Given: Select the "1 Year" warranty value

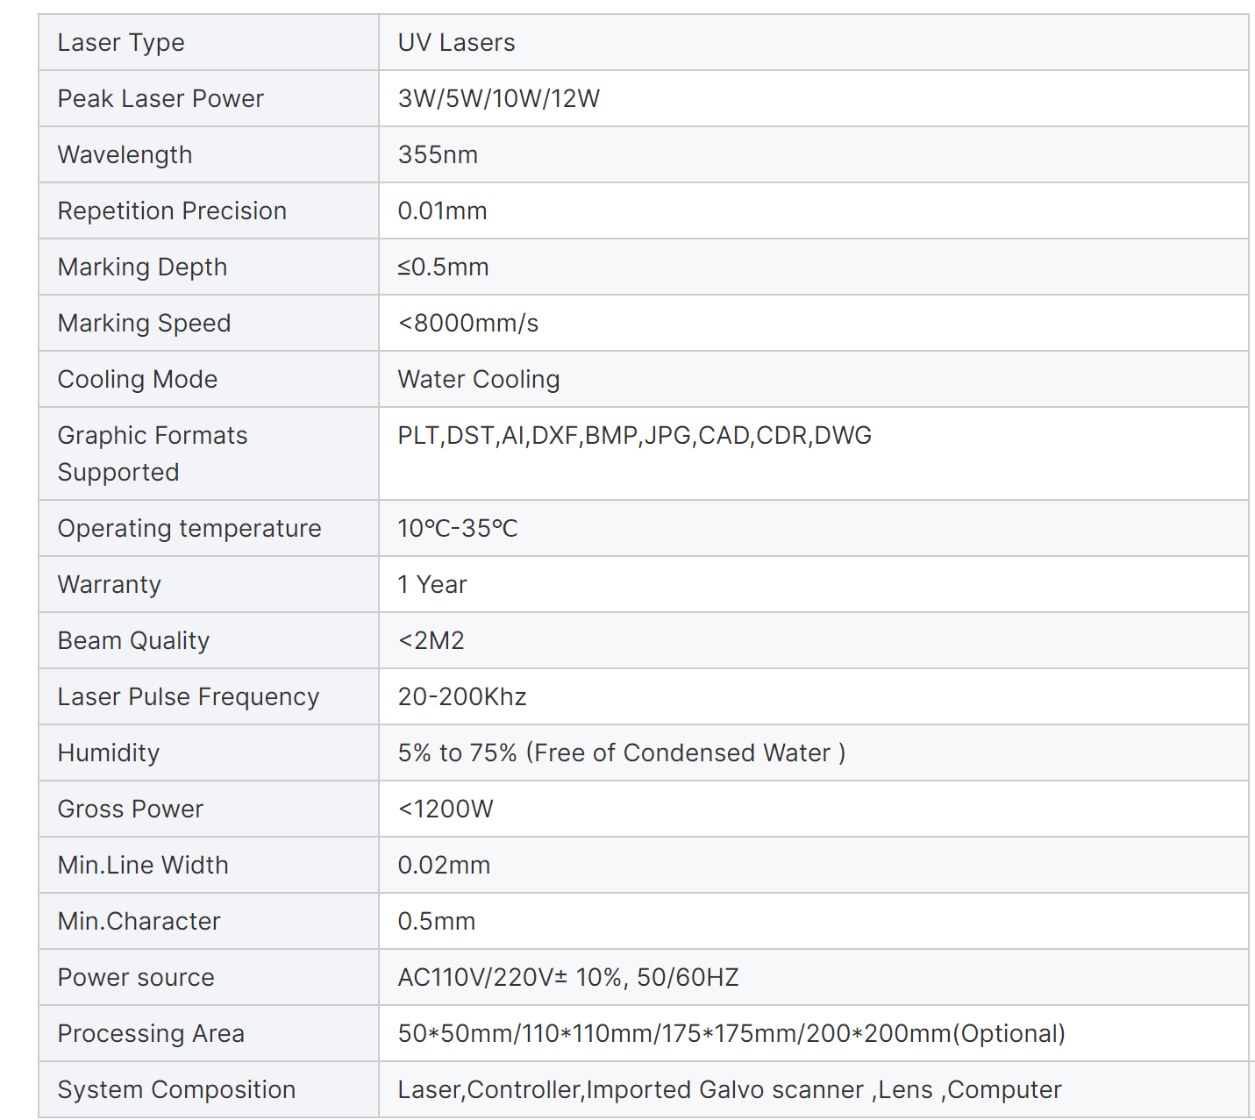Looking at the screenshot, I should click(x=432, y=585).
